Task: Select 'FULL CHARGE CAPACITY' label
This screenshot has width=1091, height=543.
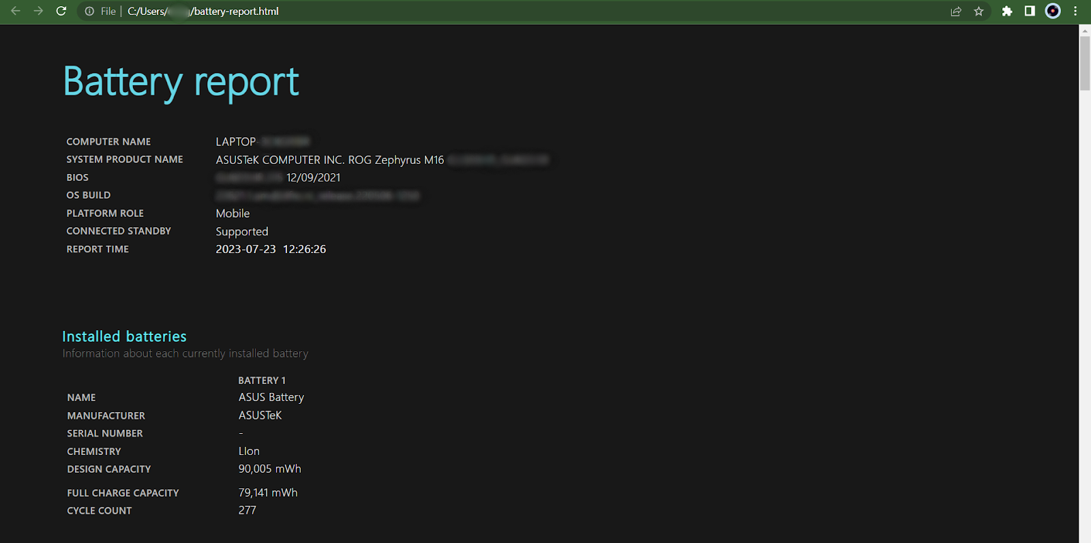Action: click(123, 493)
